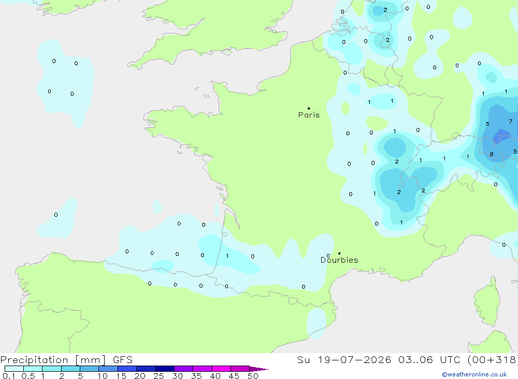Select the black dot marker above Paris
The width and height of the screenshot is (518, 379).
[309, 108]
